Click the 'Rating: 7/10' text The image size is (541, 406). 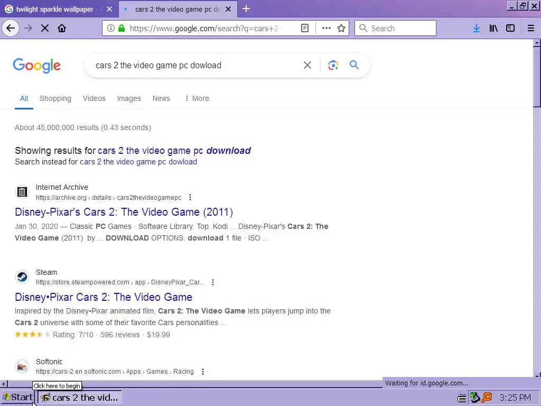tap(73, 335)
